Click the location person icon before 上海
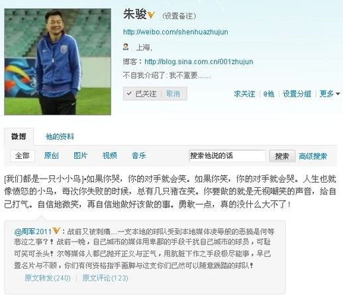Screen dimensions: 343x299 coord(126,47)
